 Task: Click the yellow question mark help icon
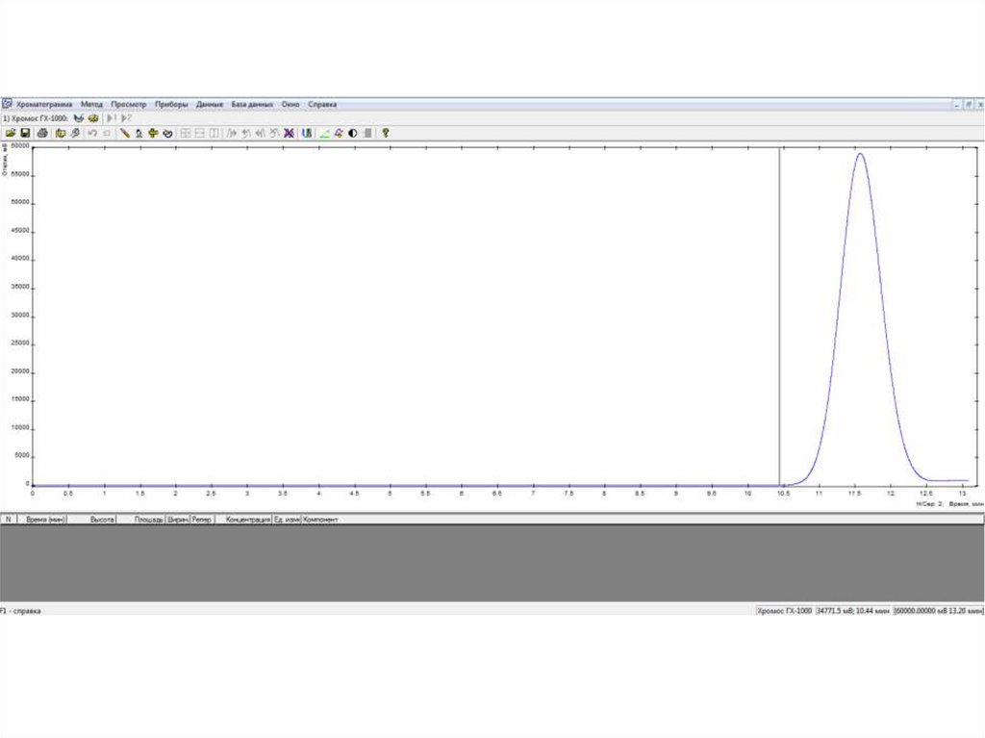point(386,133)
